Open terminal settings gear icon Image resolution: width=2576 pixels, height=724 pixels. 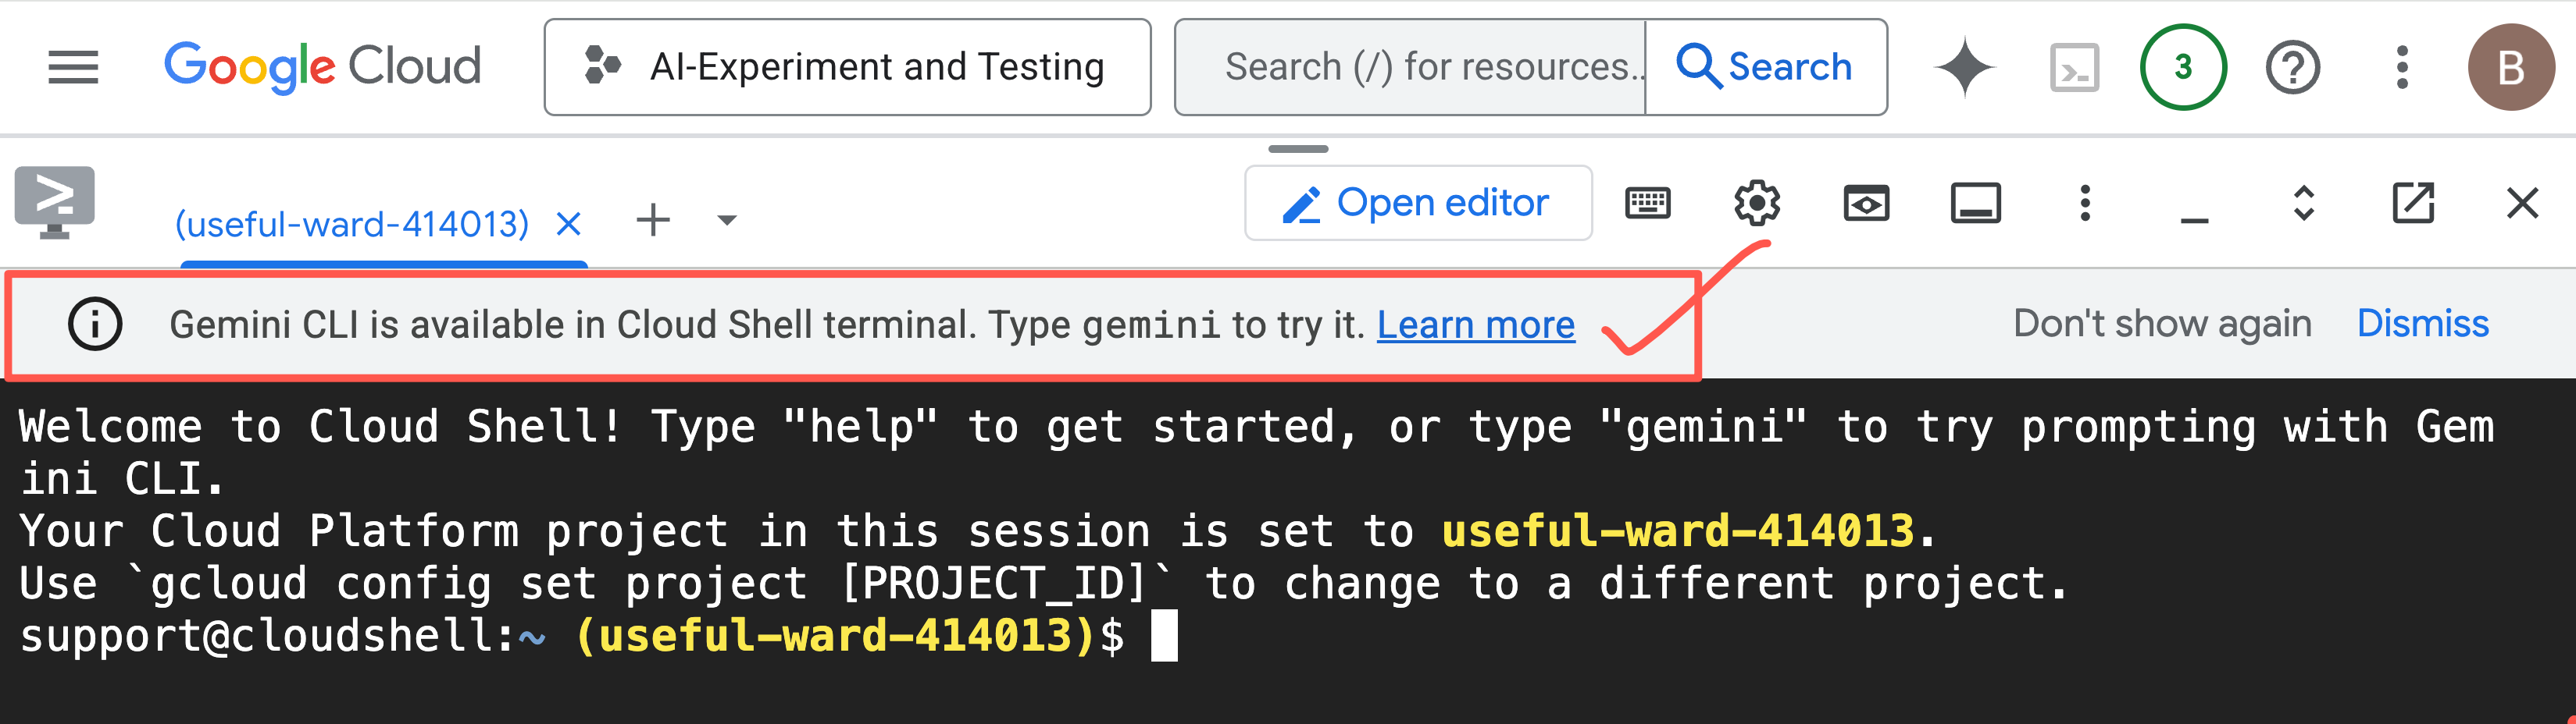1757,203
